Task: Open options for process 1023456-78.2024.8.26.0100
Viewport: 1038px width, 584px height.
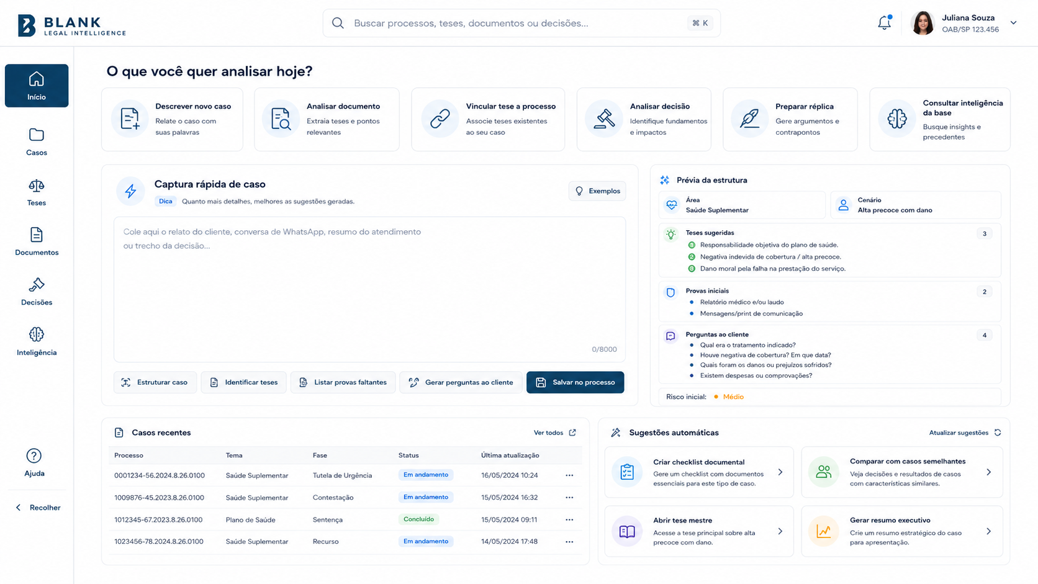Action: tap(569, 542)
